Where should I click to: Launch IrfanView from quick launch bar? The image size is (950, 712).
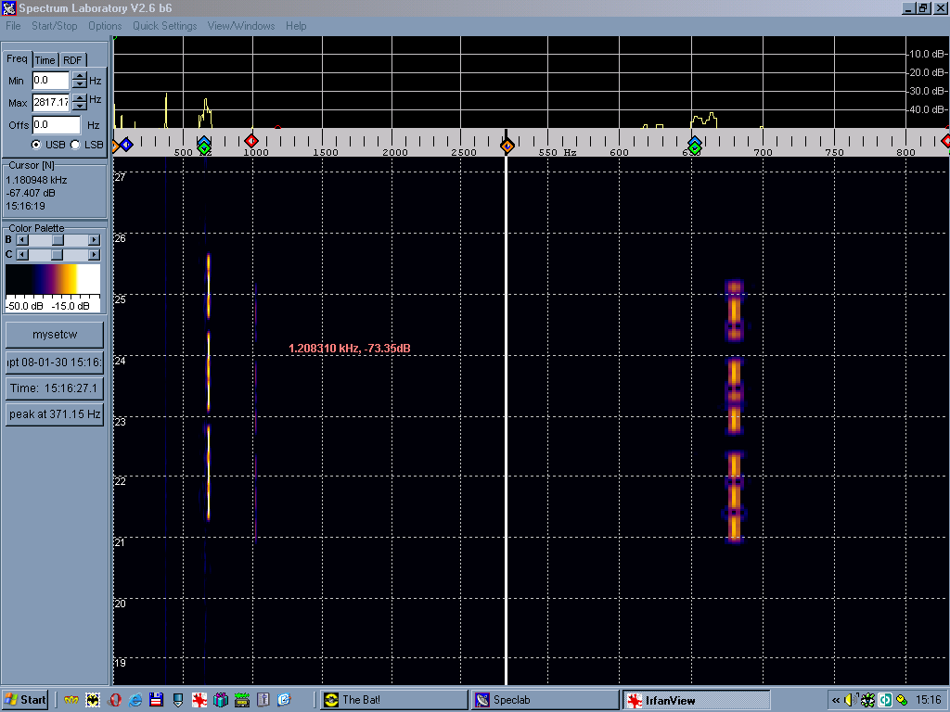pyautogui.click(x=199, y=701)
